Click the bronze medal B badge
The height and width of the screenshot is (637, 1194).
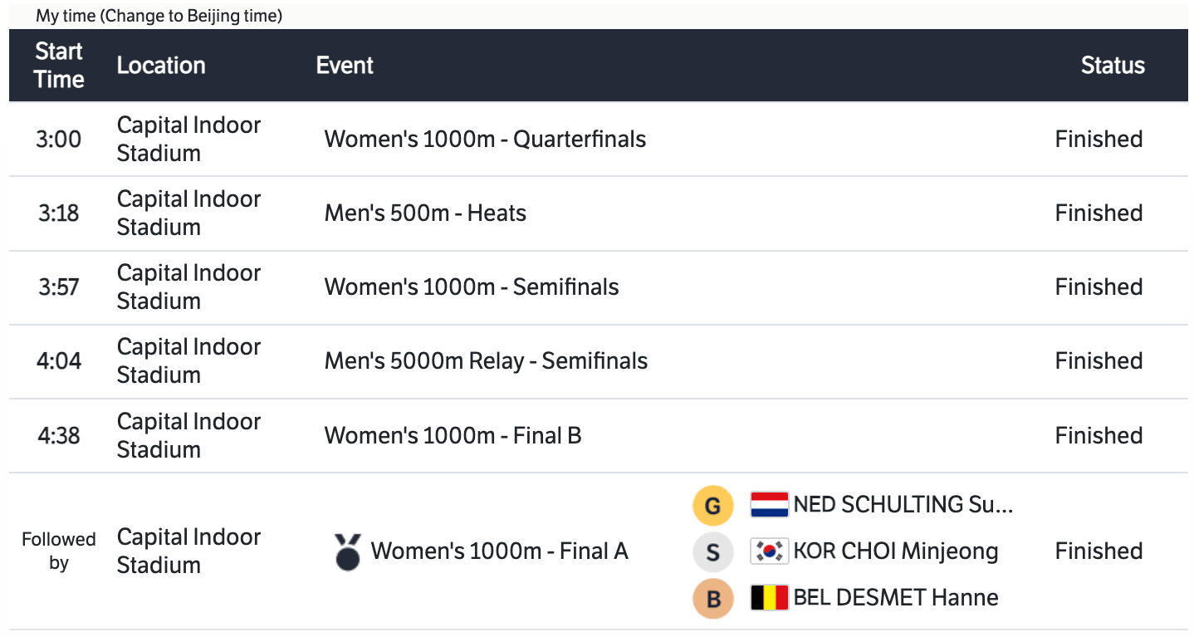(712, 598)
